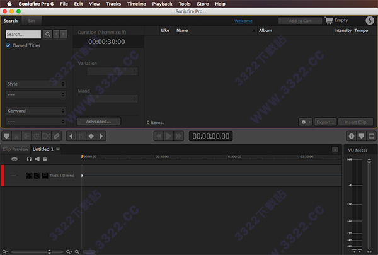Open the Tools menu
This screenshot has width=378, height=255.
click(185, 4)
